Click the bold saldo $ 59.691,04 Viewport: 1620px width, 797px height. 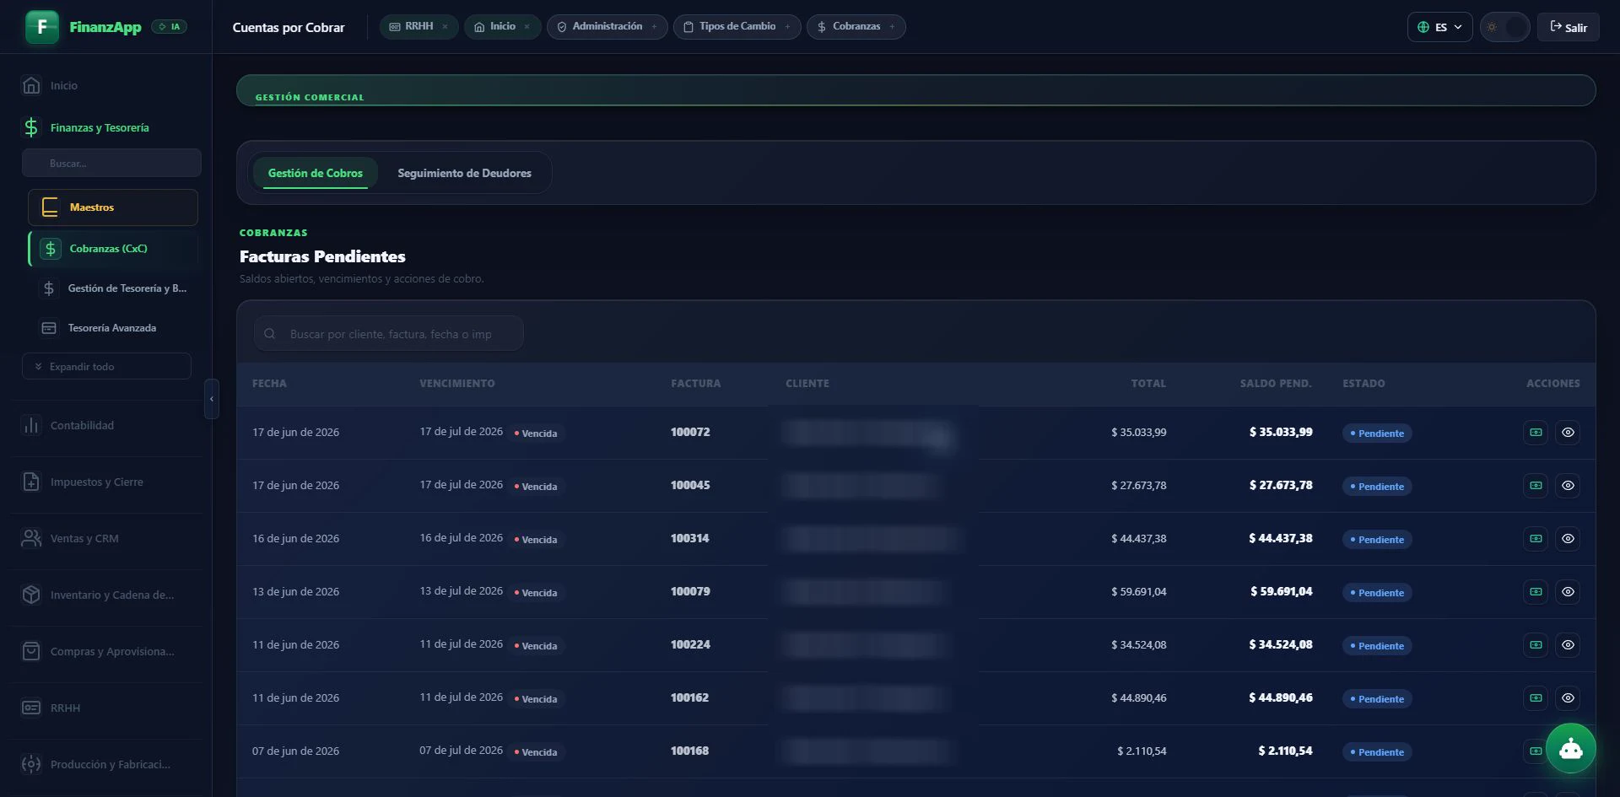(x=1281, y=592)
